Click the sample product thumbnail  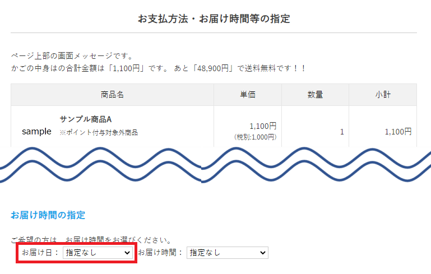36,131
